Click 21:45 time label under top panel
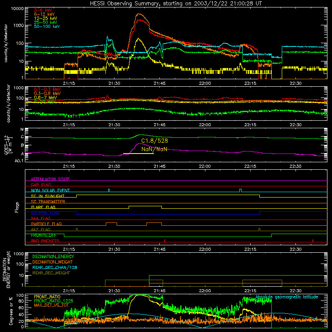Image resolution: width=332 pixels, height=332 pixels. tap(159, 83)
